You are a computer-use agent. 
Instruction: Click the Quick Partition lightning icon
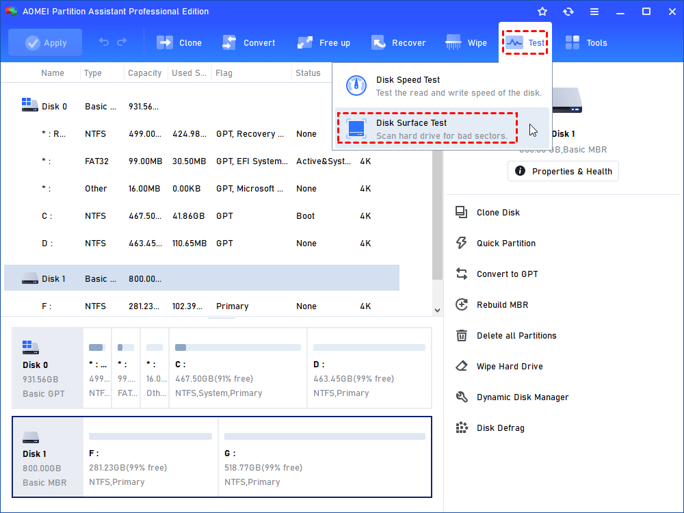tap(462, 243)
